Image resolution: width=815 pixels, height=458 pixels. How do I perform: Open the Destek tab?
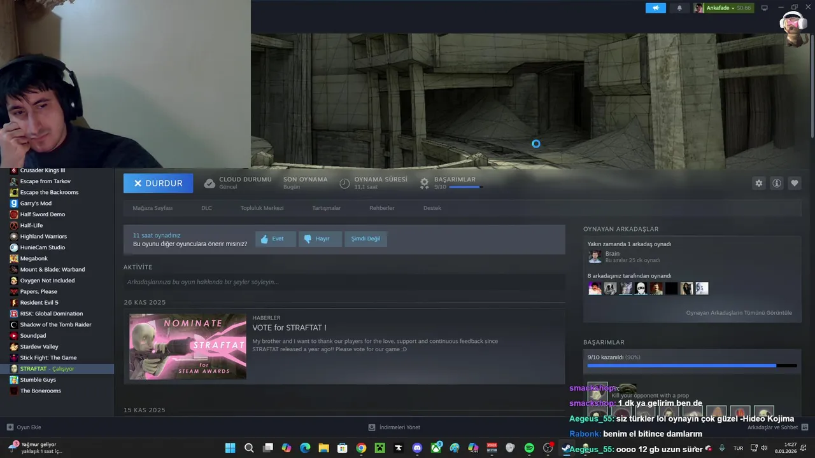tap(432, 208)
